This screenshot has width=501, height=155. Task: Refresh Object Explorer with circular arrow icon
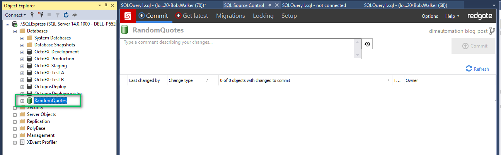point(66,15)
